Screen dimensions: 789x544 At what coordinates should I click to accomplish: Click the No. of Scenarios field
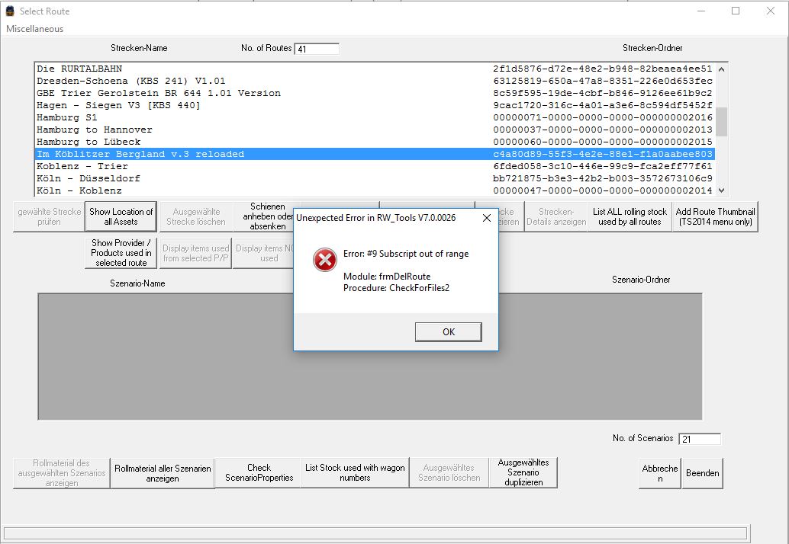pos(700,439)
